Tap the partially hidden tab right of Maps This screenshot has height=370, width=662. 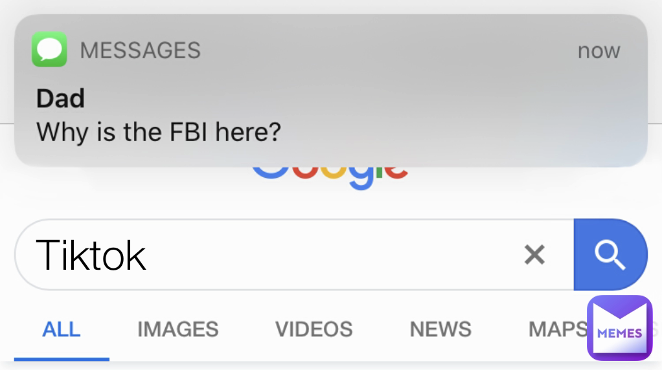[x=656, y=329]
